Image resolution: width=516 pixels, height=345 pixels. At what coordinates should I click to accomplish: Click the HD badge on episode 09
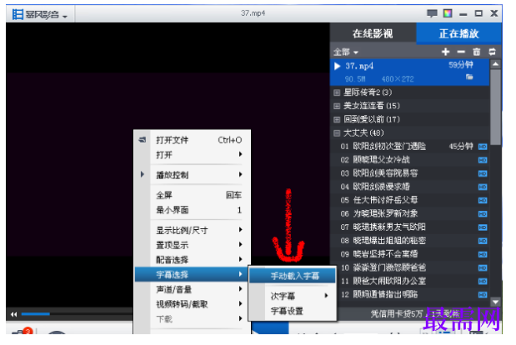click(x=483, y=254)
